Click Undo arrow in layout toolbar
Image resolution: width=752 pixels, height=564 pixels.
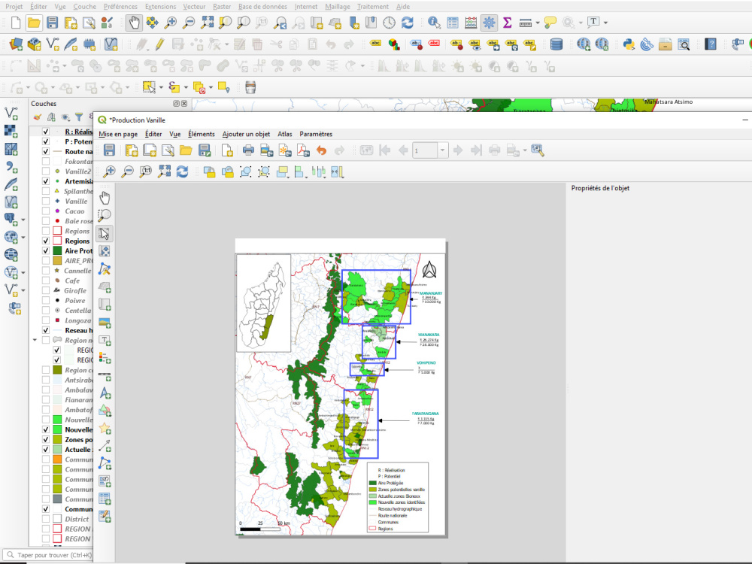click(321, 150)
